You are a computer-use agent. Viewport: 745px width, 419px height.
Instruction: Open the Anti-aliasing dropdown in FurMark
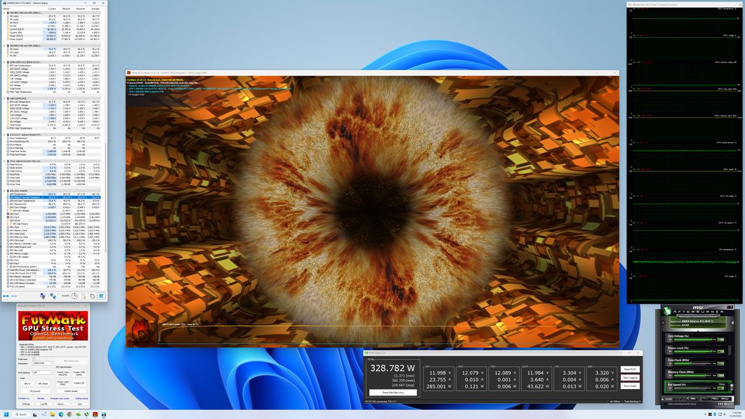point(42,372)
